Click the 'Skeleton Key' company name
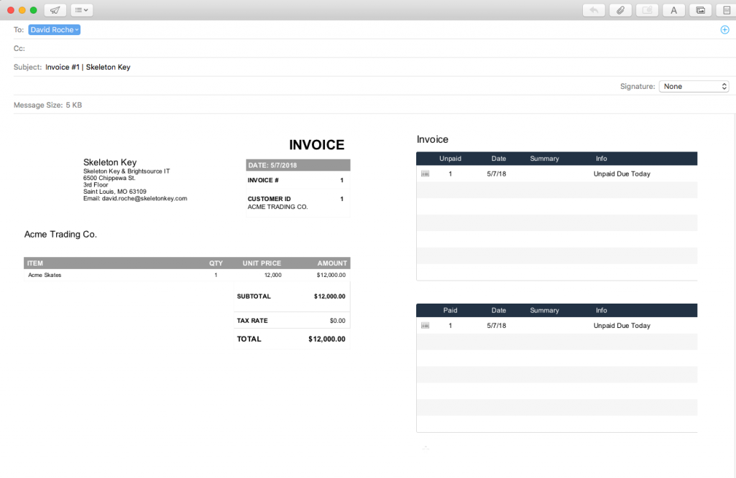Image resolution: width=736 pixels, height=478 pixels. [110, 162]
